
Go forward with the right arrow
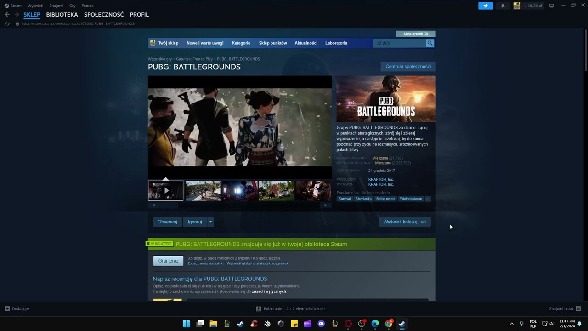pyautogui.click(x=17, y=15)
